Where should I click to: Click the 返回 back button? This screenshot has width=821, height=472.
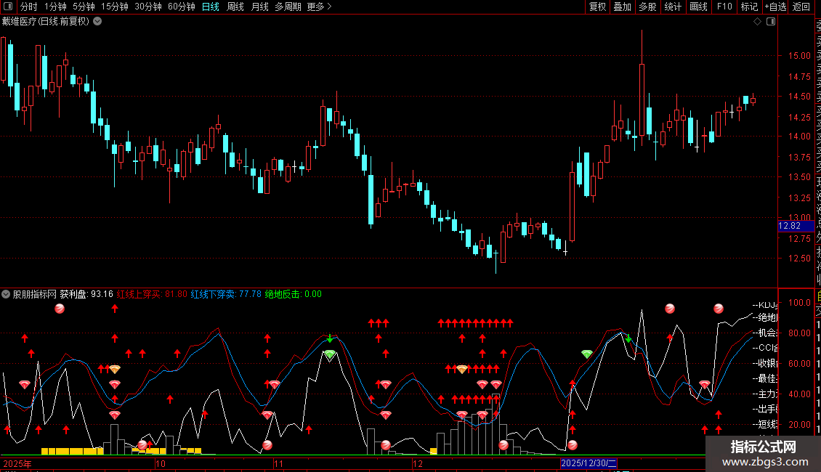tap(801, 7)
